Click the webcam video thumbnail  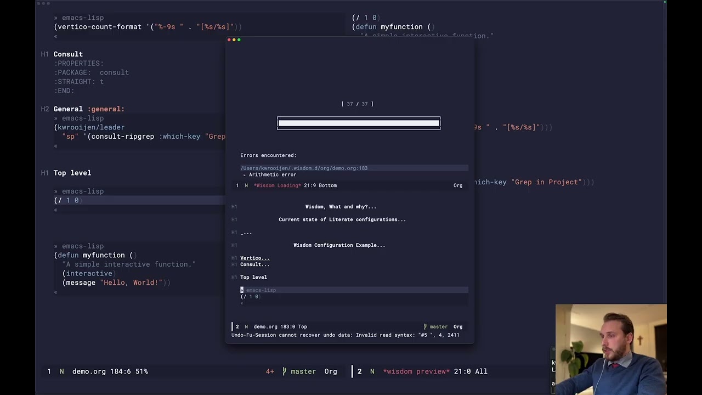611,349
